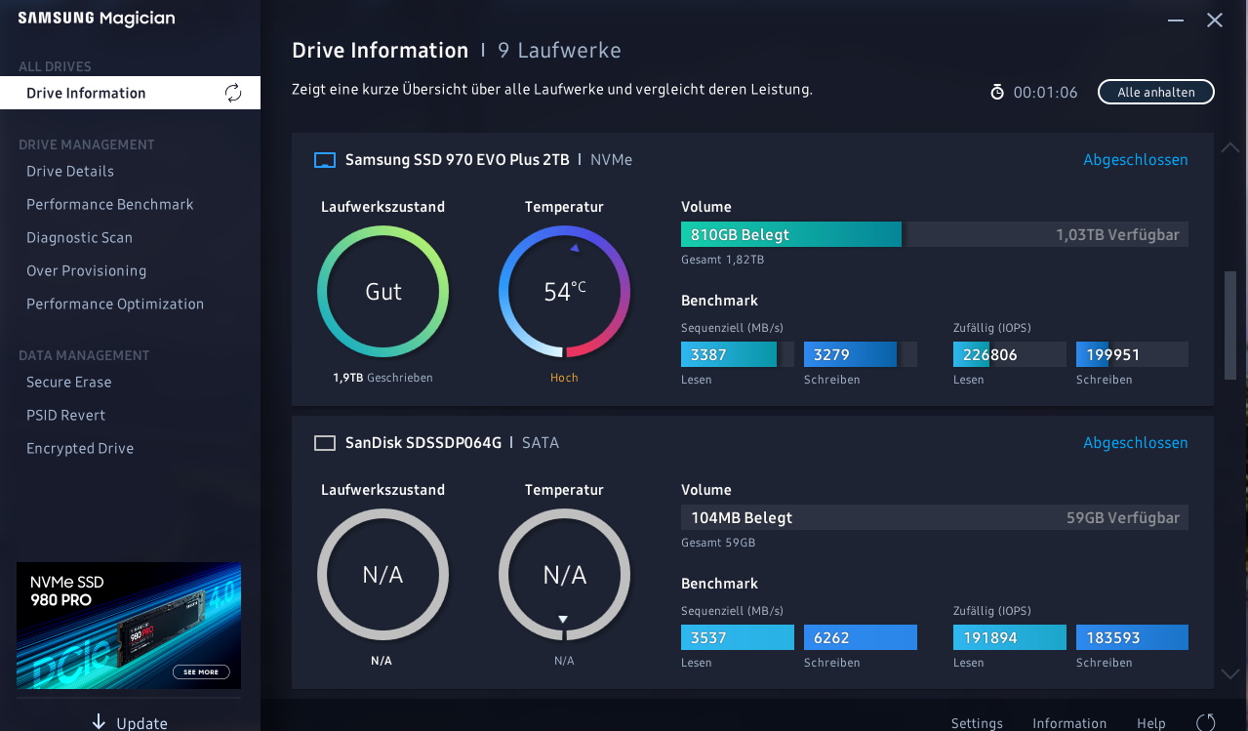
Task: Select Over Provisioning
Action: [86, 270]
